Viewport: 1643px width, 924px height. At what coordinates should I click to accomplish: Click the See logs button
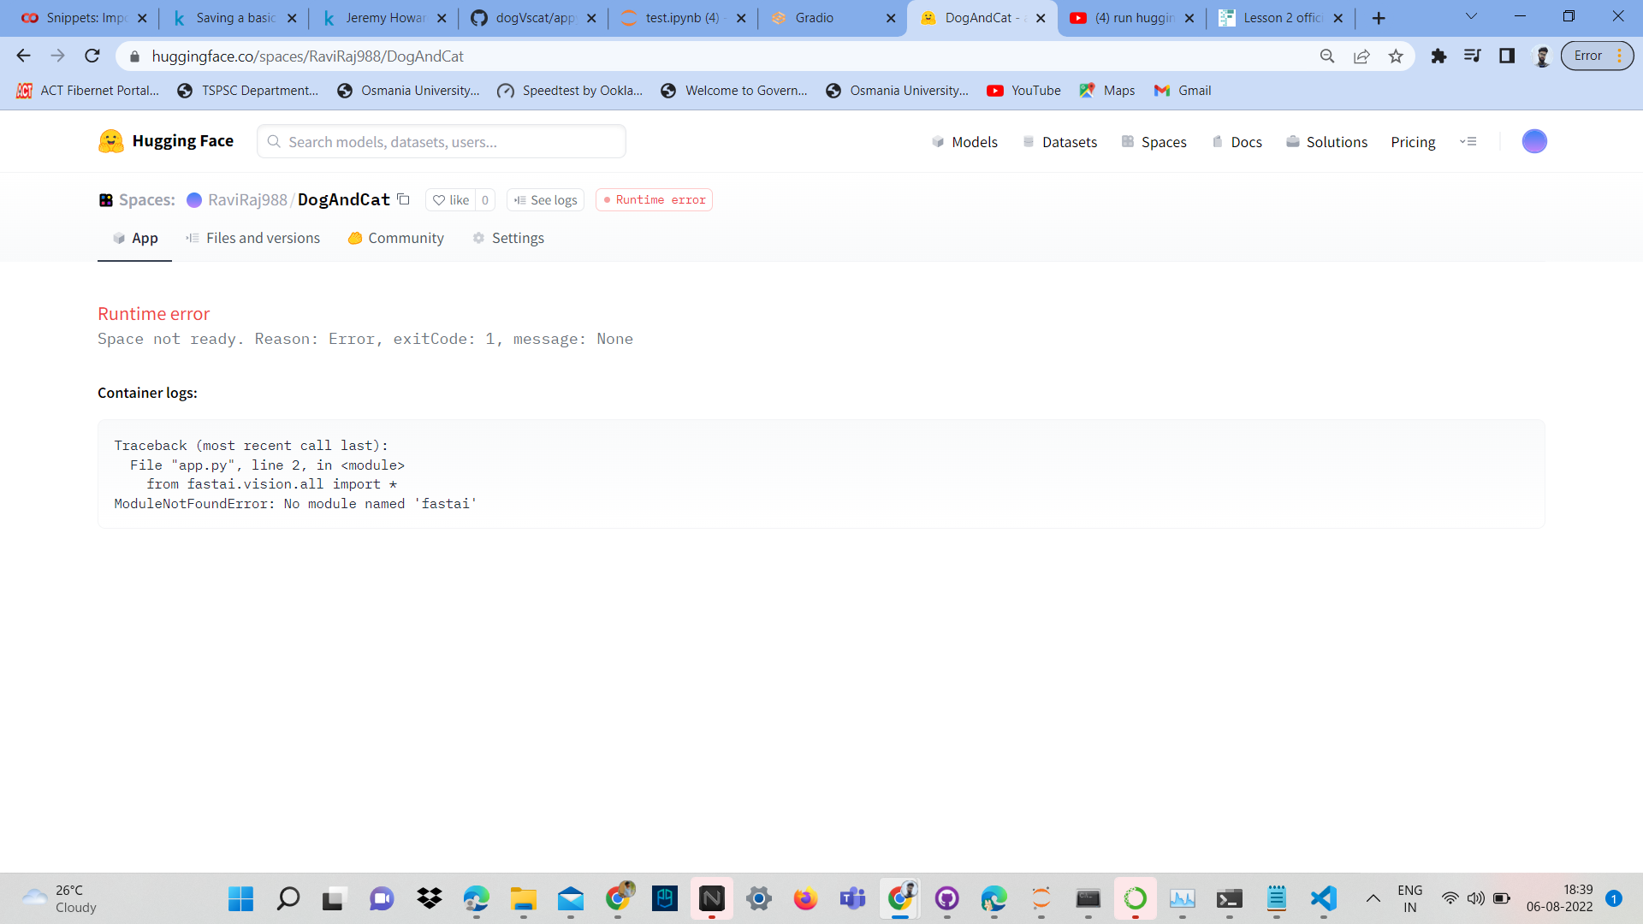[x=545, y=200]
